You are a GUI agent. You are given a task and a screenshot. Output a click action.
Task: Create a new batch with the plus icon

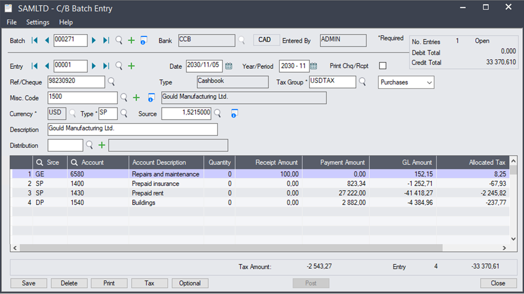pyautogui.click(x=131, y=40)
